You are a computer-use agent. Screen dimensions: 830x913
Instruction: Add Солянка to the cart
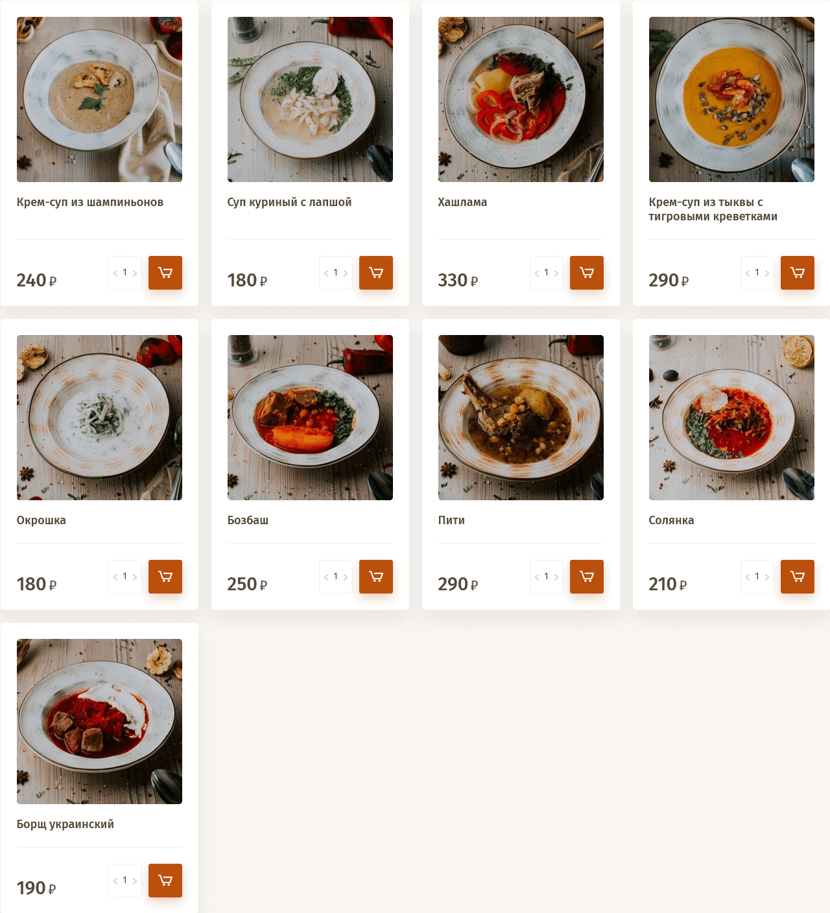pyautogui.click(x=798, y=577)
